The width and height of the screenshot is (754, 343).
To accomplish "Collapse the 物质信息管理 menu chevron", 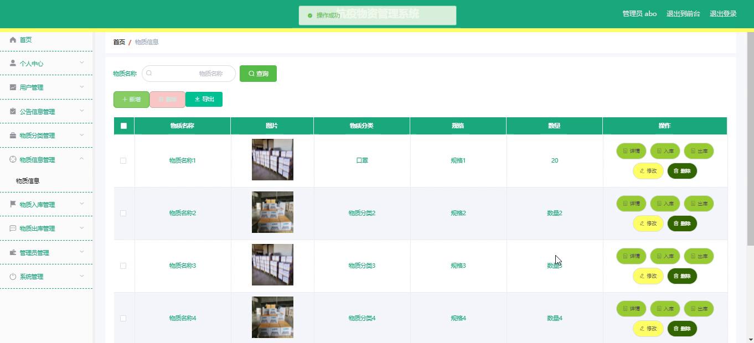I will tap(81, 159).
